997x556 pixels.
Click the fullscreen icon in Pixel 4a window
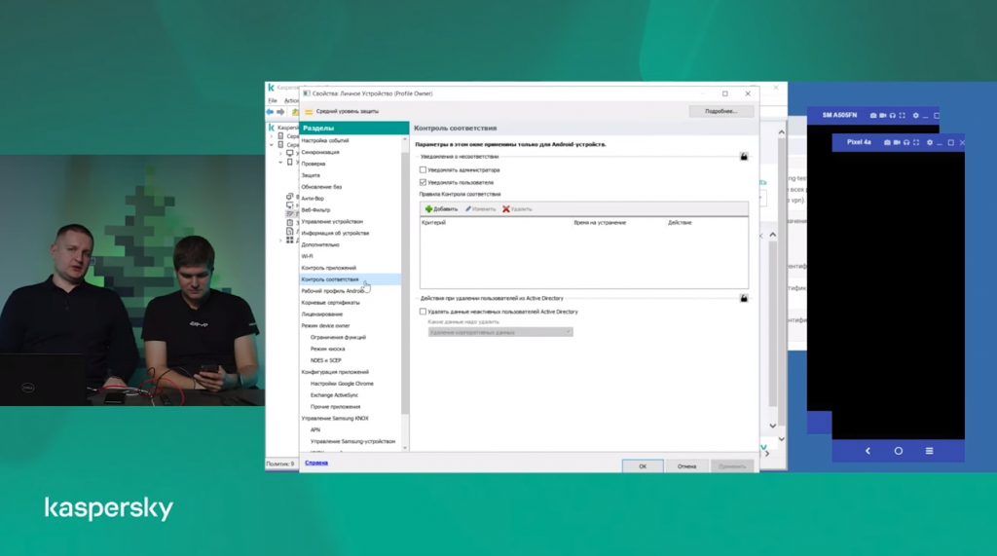(x=916, y=142)
